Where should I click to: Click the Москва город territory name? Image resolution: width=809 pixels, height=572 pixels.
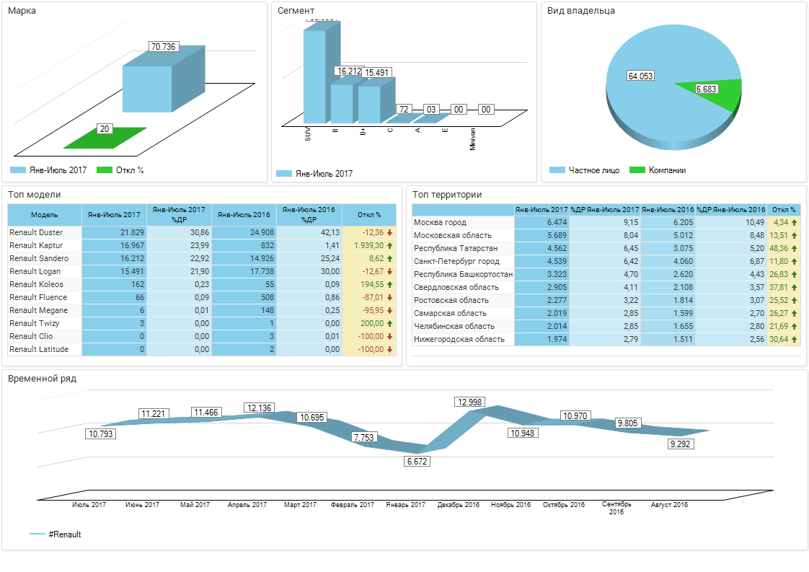click(440, 222)
